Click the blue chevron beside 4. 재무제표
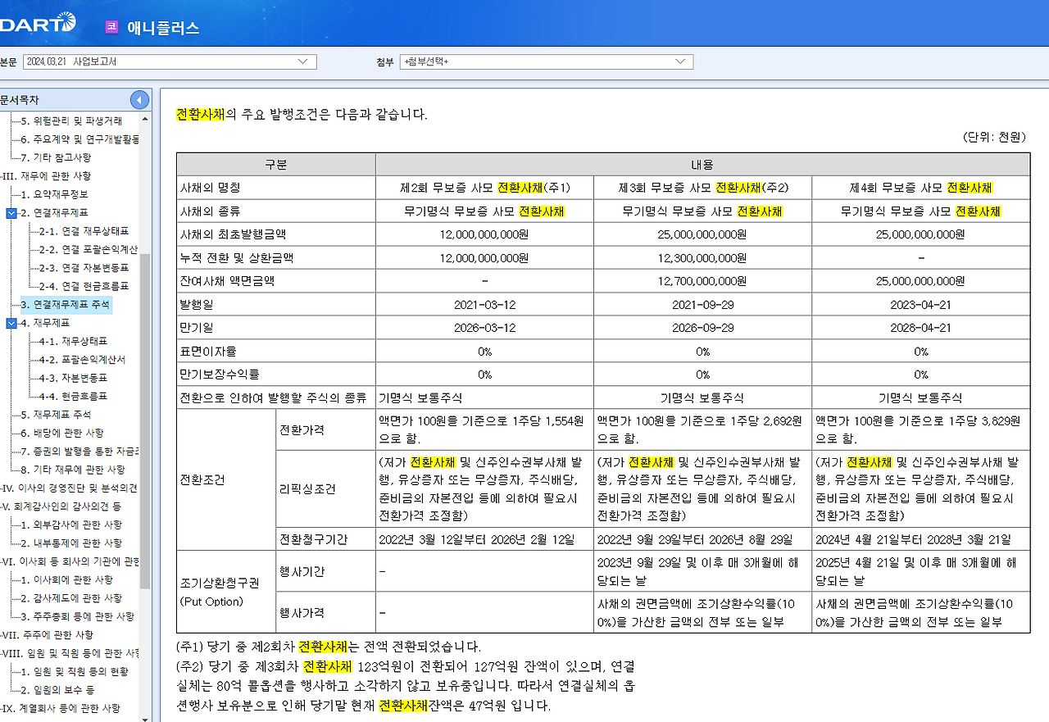Screen dimensions: 1049x722 [10, 323]
